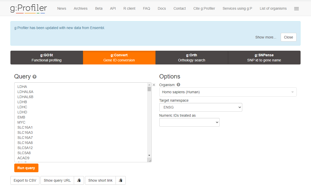Click SLC5A12 gene entry

[25, 148]
